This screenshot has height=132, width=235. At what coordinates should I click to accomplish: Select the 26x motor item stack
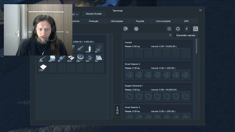(x=80, y=58)
